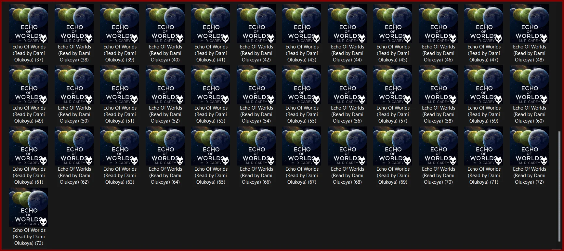The image size is (564, 251).
Task: Click the Echo Of Worlds (69) file name
Action: (x=393, y=176)
